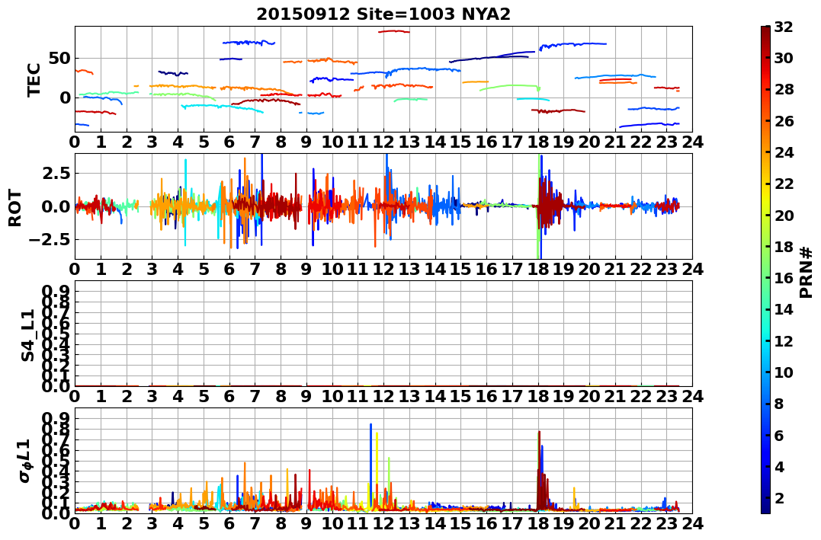Click the colorbar tick label 8
The width and height of the screenshot is (821, 540).
tap(779, 404)
